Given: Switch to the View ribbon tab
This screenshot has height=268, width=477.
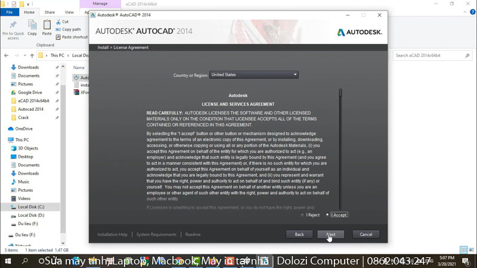Looking at the screenshot, I should pyautogui.click(x=69, y=12).
